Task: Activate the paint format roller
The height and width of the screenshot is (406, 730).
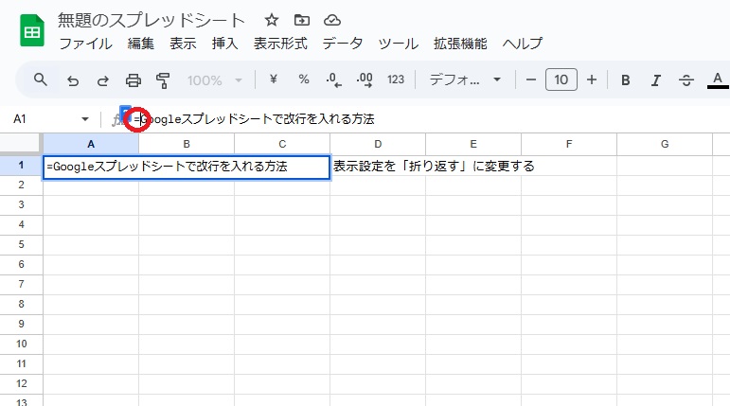Action: [x=163, y=80]
